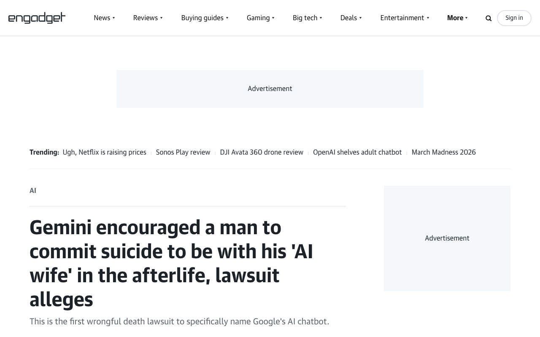
Task: Click the Engadget logo
Action: (37, 18)
